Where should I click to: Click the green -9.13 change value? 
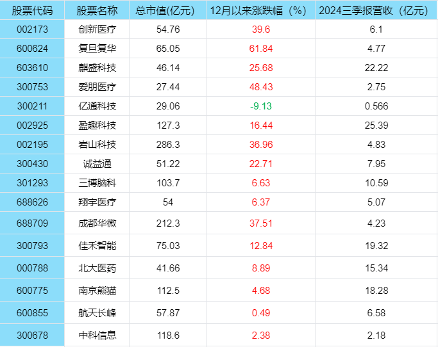click(x=260, y=106)
